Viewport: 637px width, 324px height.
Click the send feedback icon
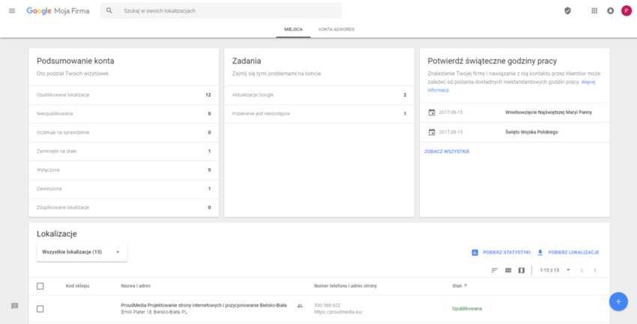coord(14,306)
